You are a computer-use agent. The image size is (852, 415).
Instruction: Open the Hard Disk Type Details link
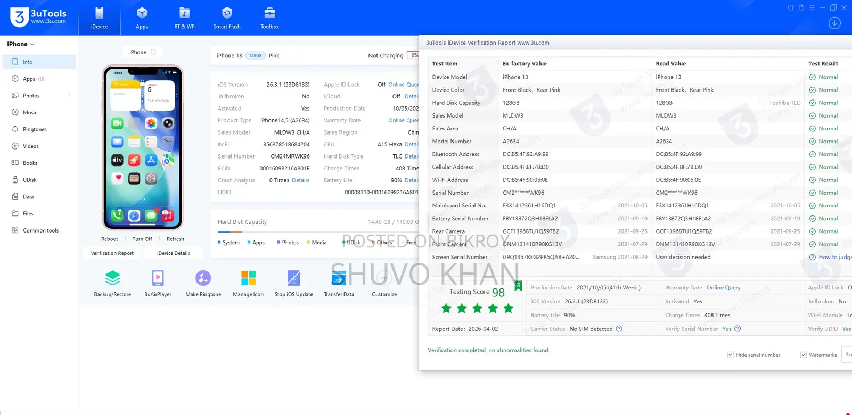[x=412, y=156]
